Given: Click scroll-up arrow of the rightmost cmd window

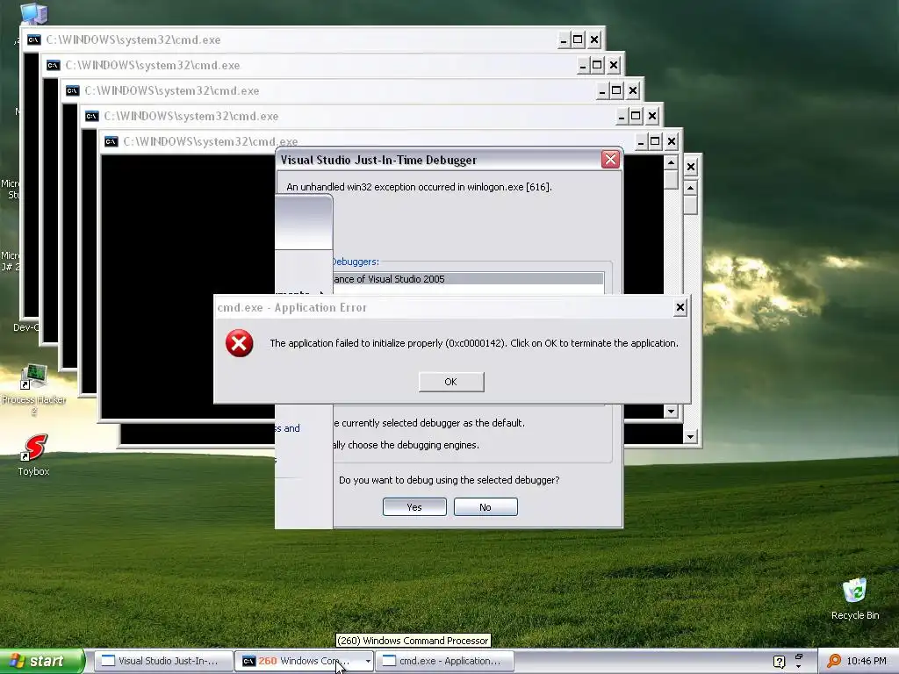Looking at the screenshot, I should point(690,188).
